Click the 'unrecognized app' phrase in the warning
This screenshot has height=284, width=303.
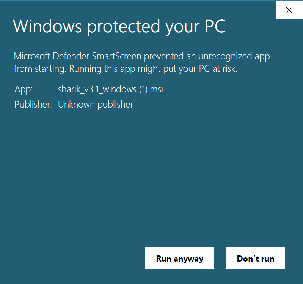[x=234, y=57]
